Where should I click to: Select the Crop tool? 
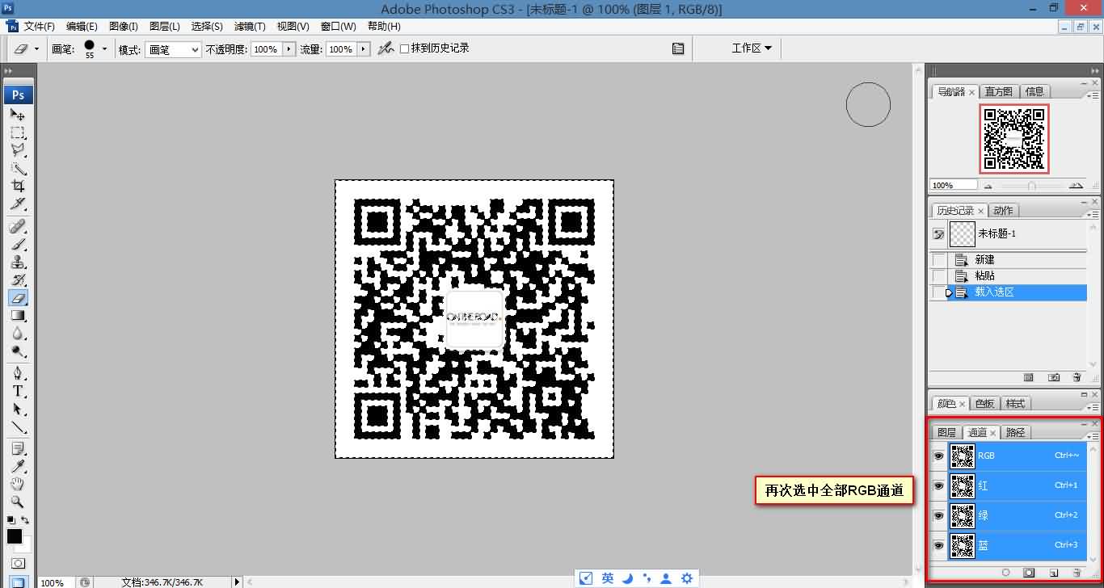coord(18,186)
